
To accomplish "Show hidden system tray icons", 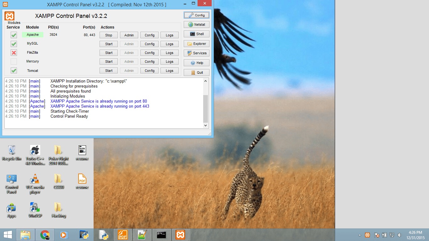I will point(360,235).
